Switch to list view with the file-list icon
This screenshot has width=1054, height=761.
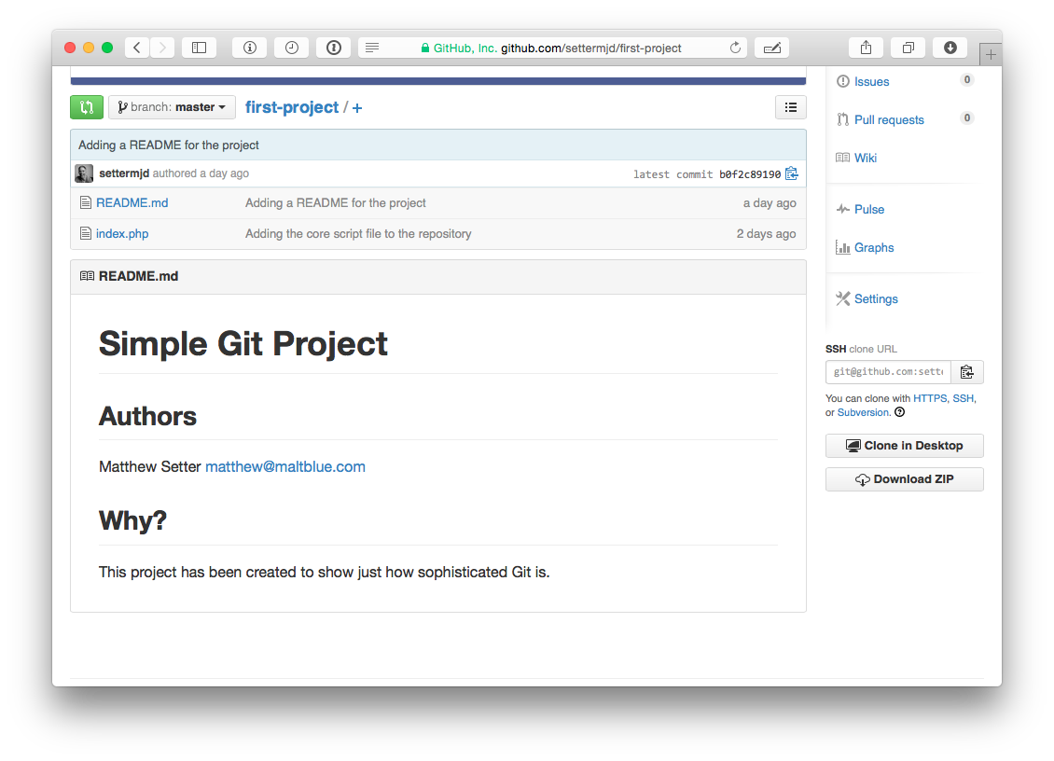click(x=790, y=107)
